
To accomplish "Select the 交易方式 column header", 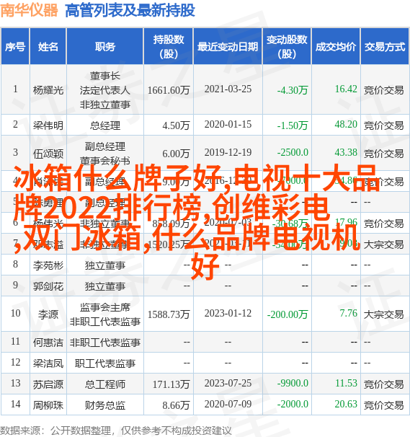I will click(385, 47).
